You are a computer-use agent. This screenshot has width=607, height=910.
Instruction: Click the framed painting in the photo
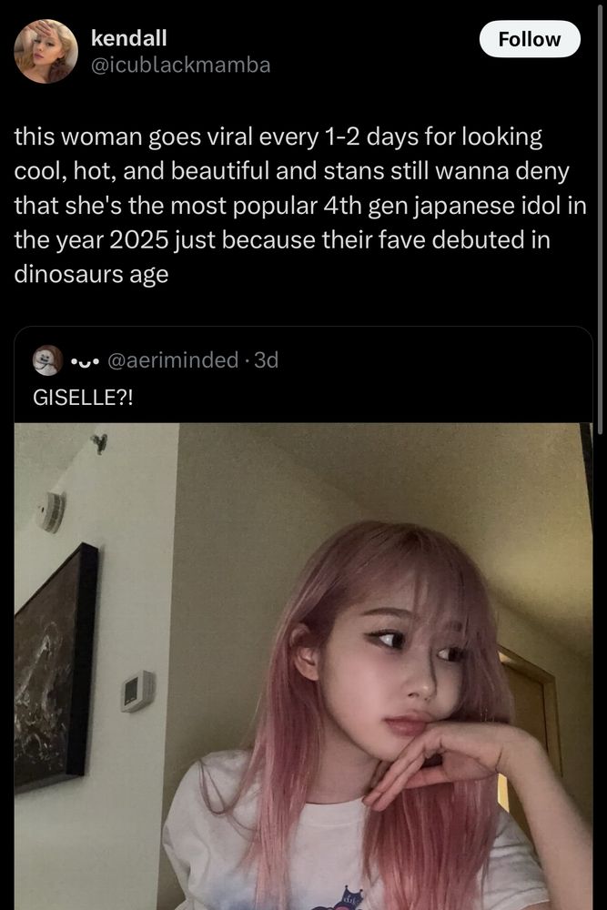(56, 667)
